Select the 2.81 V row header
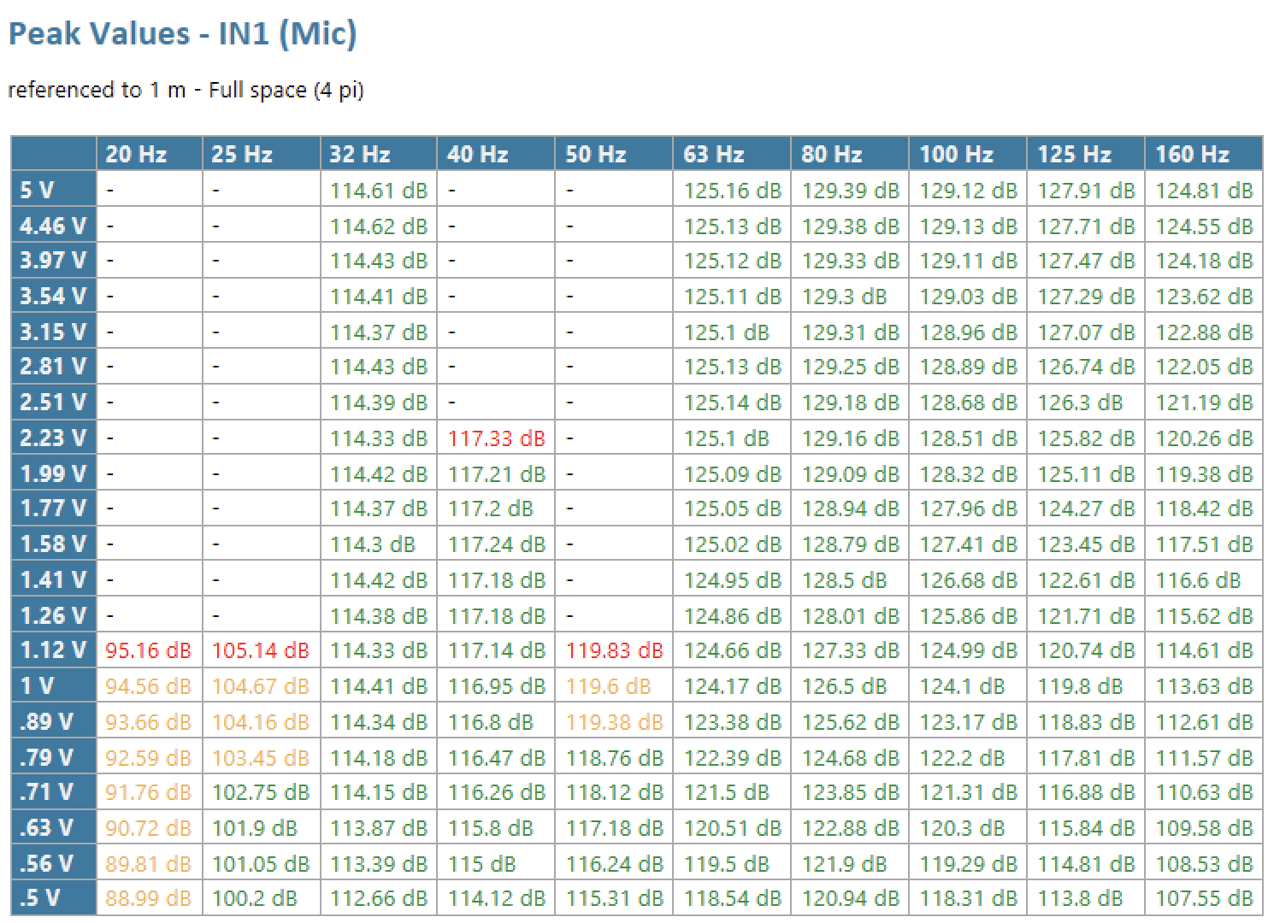Image resolution: width=1274 pixels, height=923 pixels. pyautogui.click(x=53, y=367)
